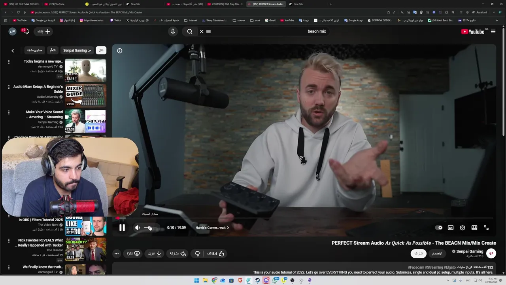
Task: Open the 'Make Your Voice Sound Amazing' thumbnail
Action: [x=85, y=121]
